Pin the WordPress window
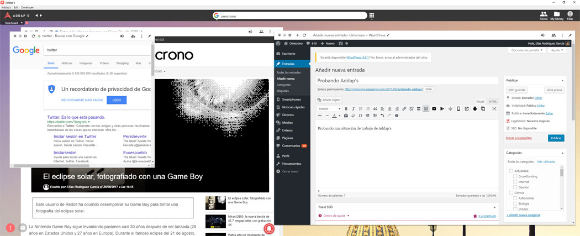The height and width of the screenshot is (236, 580). click(x=571, y=35)
